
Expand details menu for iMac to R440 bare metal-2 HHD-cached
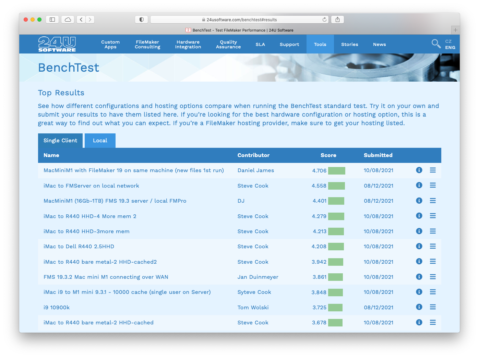[433, 322]
